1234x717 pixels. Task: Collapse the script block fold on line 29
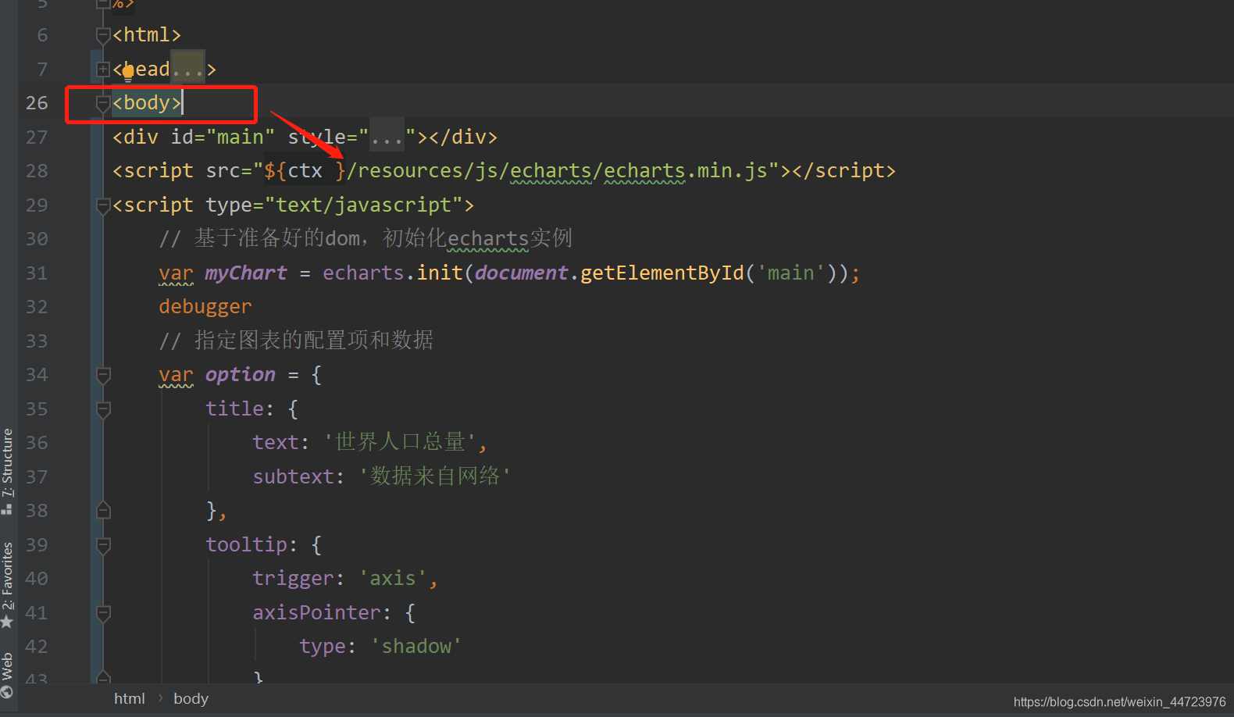103,205
